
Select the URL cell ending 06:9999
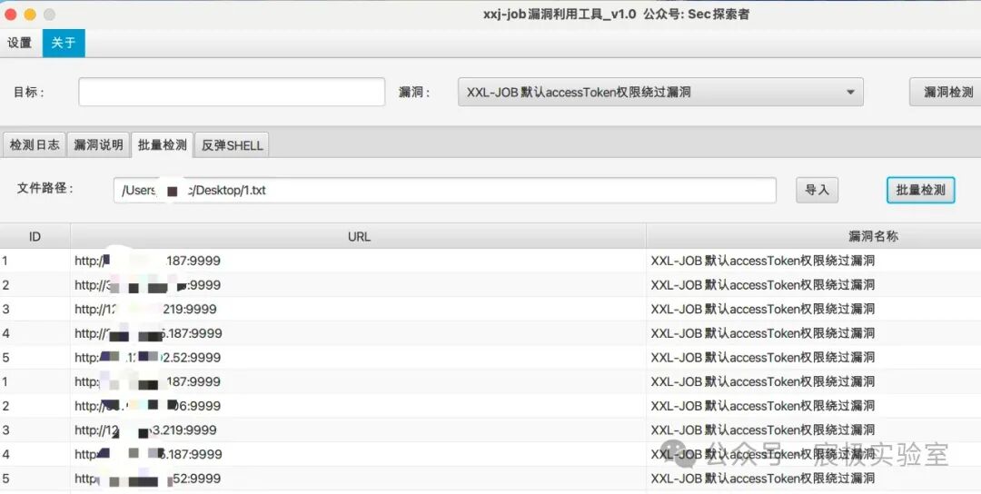click(x=359, y=406)
